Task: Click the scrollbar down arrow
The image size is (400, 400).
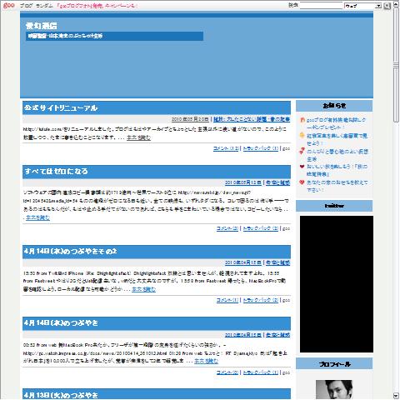Action: pyautogui.click(x=396, y=396)
